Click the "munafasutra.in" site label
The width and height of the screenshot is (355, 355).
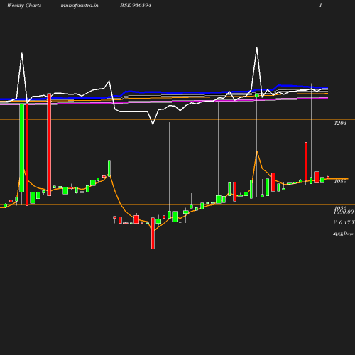[x=80, y=6]
